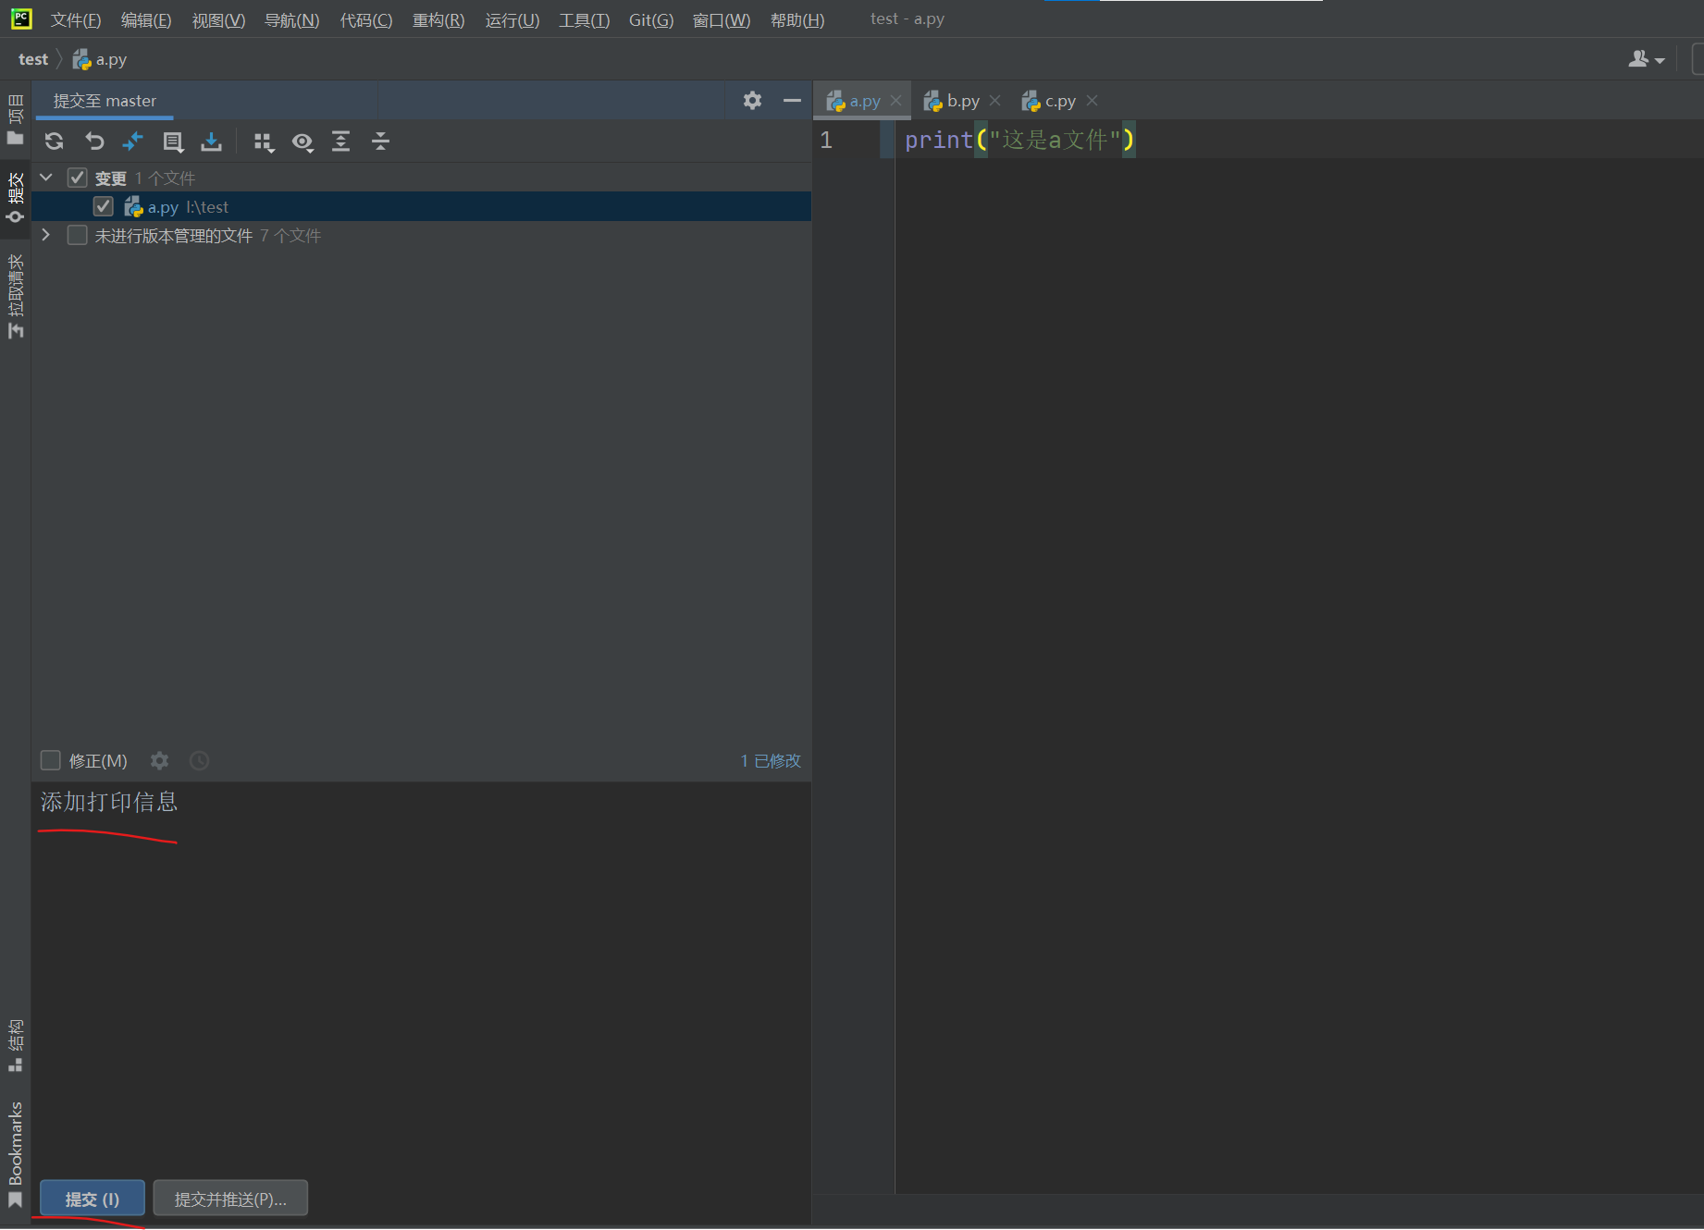Image resolution: width=1704 pixels, height=1230 pixels.
Task: Click the Shelve silently download icon
Action: pos(212,141)
